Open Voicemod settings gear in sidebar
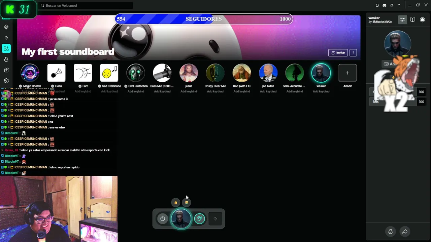 (6, 81)
